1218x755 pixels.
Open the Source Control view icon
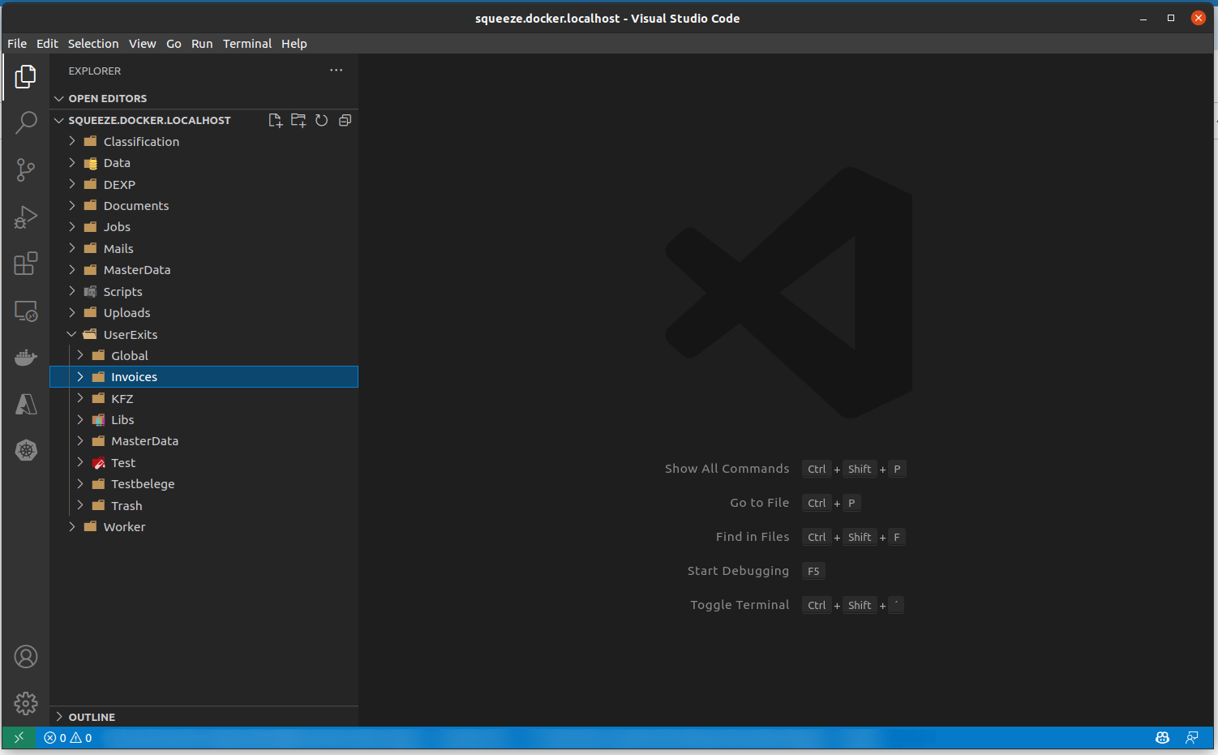pyautogui.click(x=26, y=170)
